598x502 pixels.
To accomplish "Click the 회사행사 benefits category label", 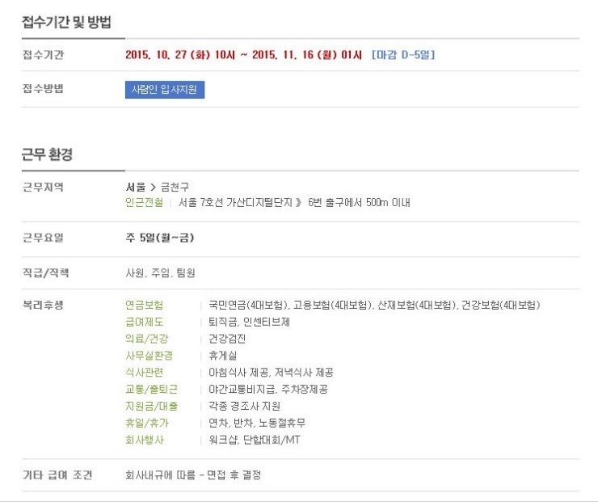I will (144, 440).
